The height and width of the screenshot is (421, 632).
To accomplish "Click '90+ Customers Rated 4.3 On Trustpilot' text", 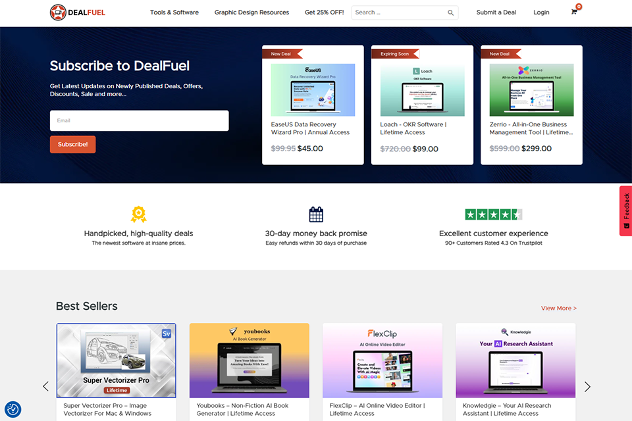I will pyautogui.click(x=493, y=243).
